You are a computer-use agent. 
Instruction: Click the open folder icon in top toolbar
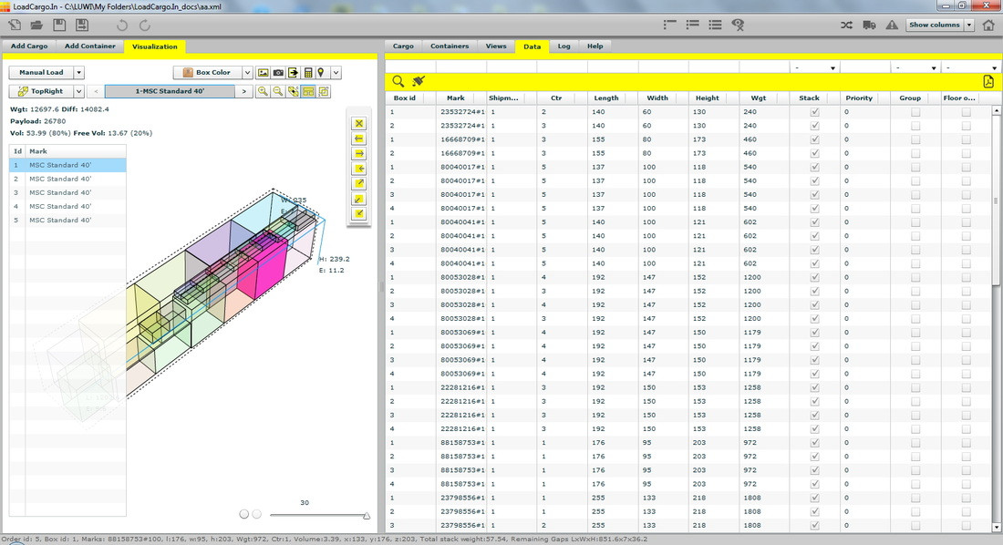pyautogui.click(x=37, y=25)
